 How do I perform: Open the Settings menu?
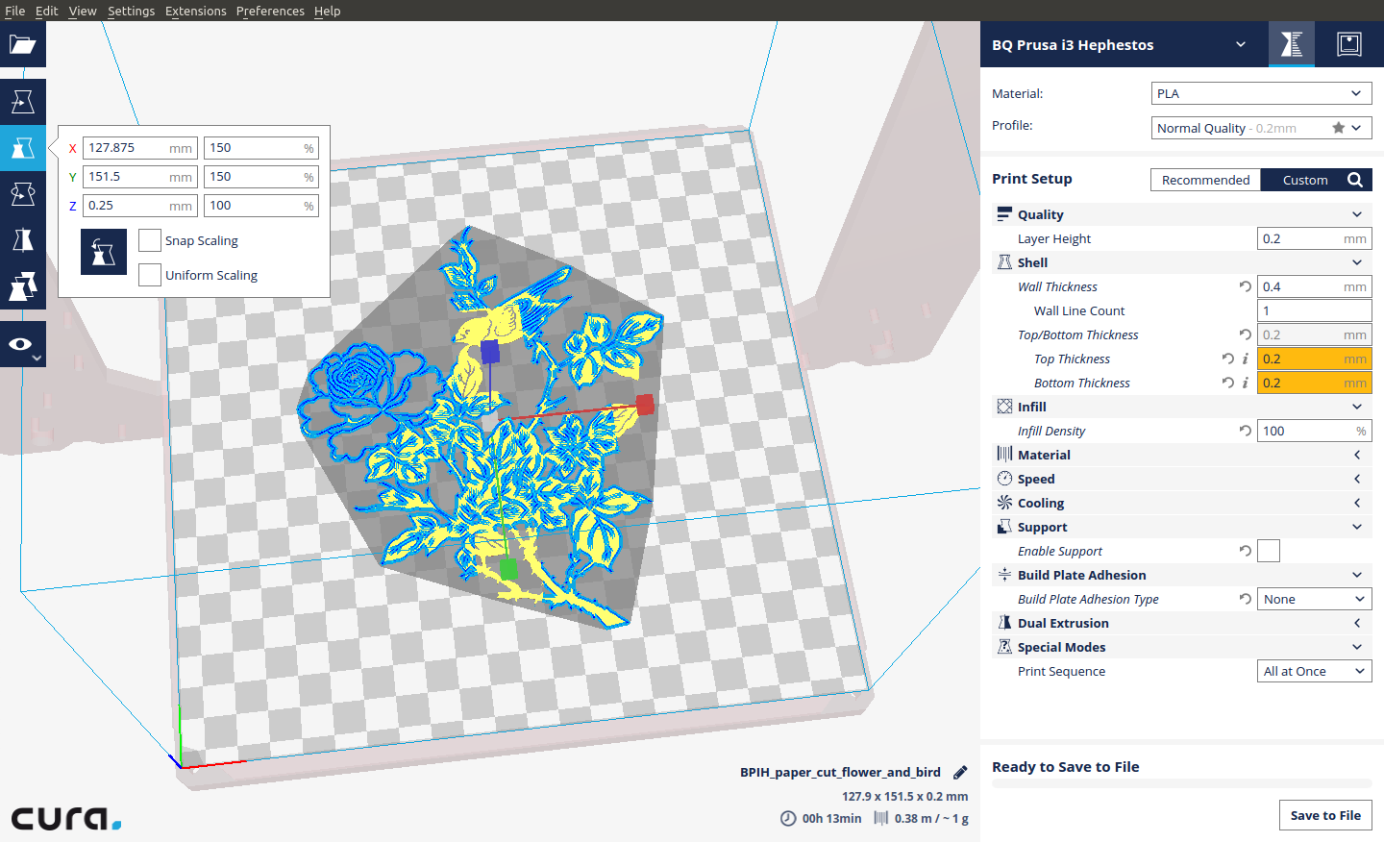(x=132, y=11)
